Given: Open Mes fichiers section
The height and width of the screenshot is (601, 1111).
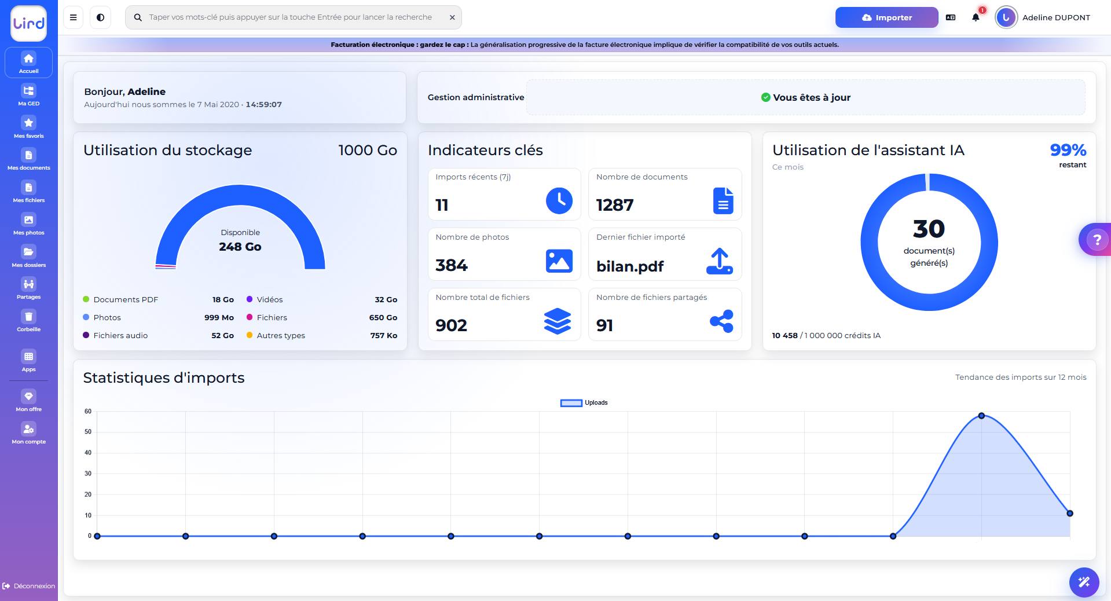Looking at the screenshot, I should pos(28,192).
